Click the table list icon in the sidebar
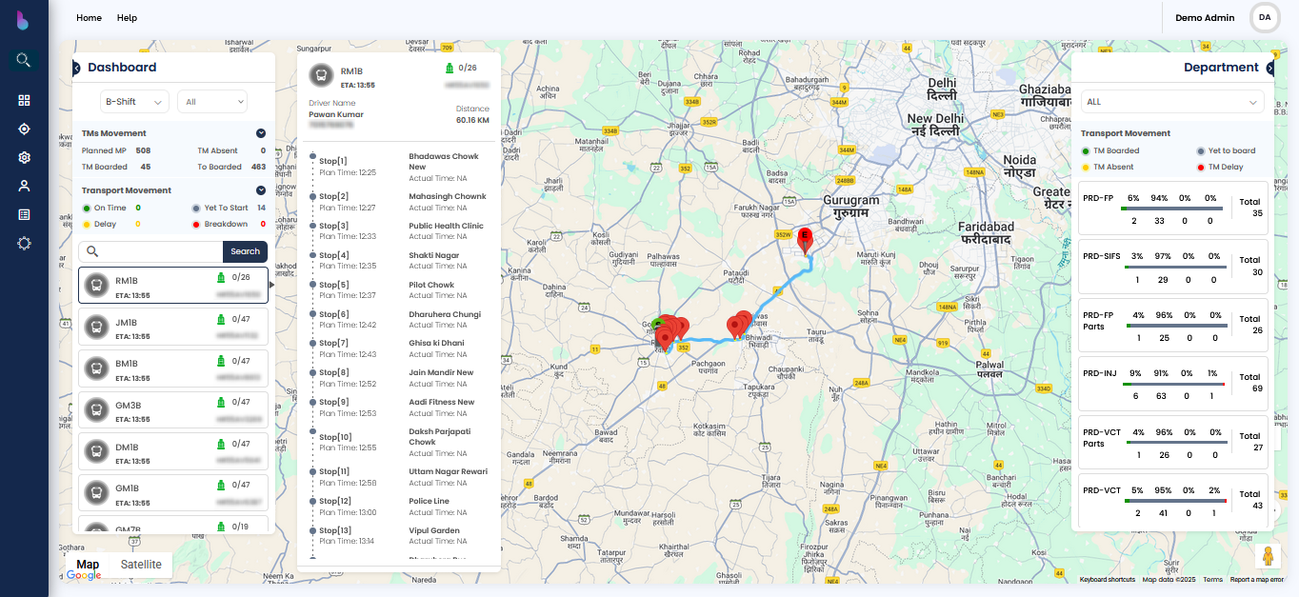1299x597 pixels. (24, 214)
